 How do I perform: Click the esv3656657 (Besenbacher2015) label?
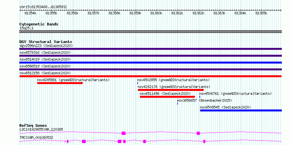point(204,100)
